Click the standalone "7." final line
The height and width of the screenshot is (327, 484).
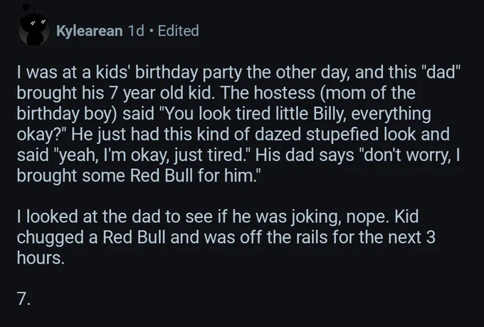click(23, 299)
